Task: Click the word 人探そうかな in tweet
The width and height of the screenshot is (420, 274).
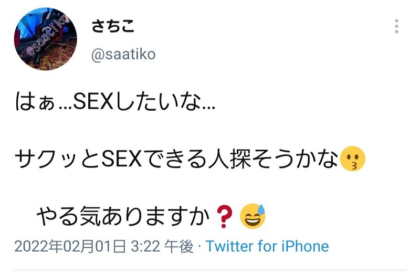Action: [273, 159]
